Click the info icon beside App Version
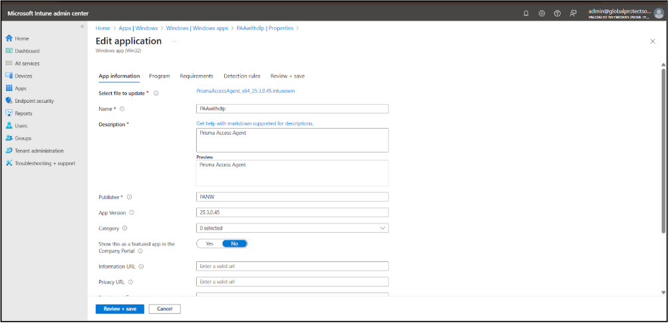This screenshot has width=669, height=323. (x=132, y=213)
